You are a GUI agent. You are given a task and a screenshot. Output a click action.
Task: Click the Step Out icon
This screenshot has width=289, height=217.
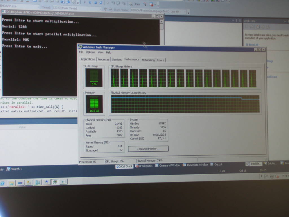tap(124, 3)
